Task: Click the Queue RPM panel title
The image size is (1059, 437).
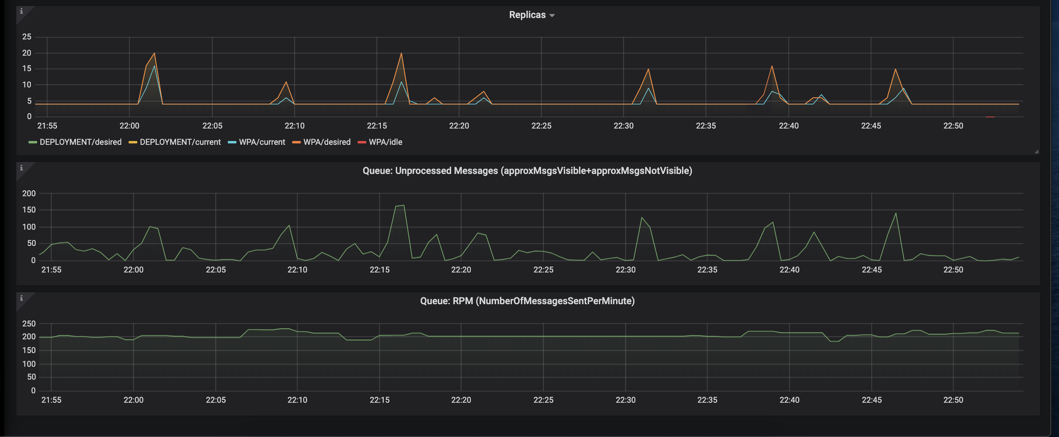Action: [527, 301]
